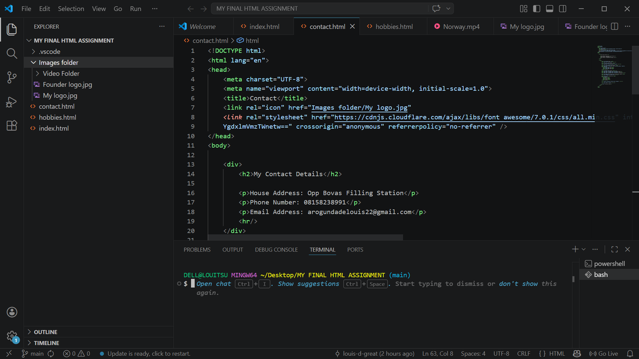639x359 pixels.
Task: Open Source Control view icon
Action: 12,78
